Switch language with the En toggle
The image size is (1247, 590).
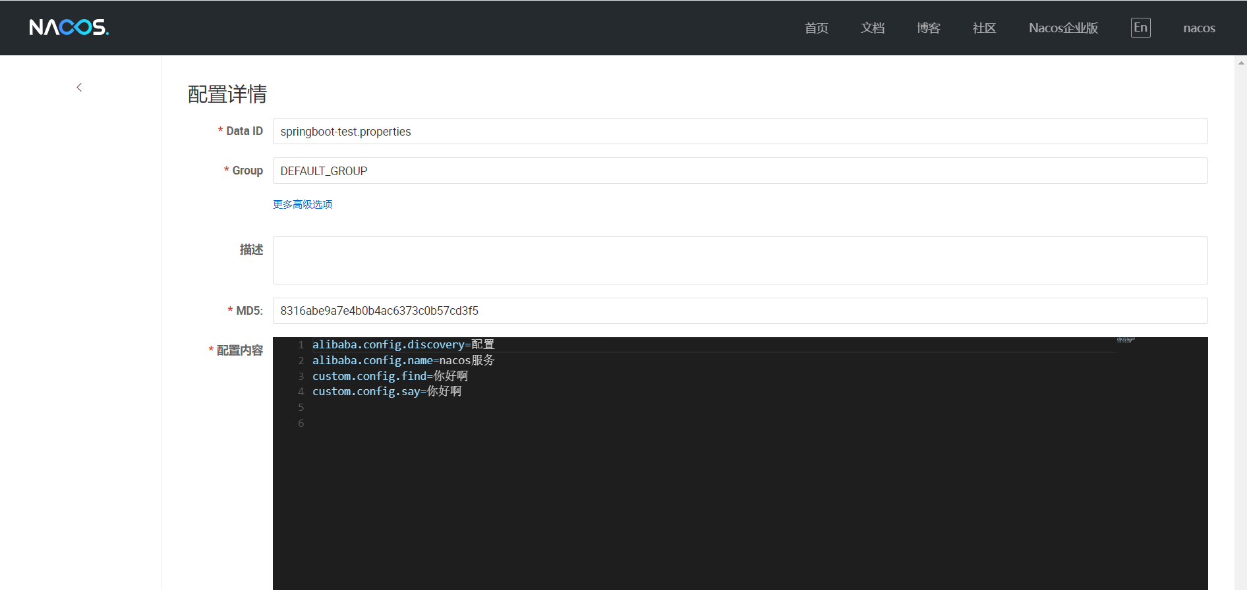[x=1140, y=28]
